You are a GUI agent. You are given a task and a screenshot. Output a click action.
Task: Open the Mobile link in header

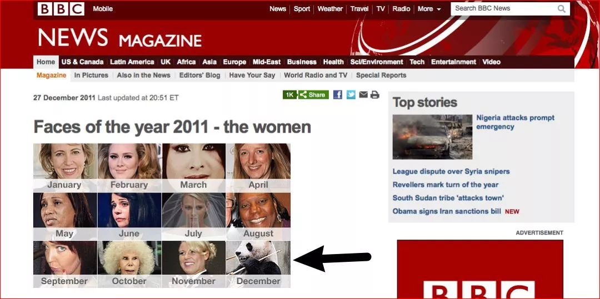(103, 9)
